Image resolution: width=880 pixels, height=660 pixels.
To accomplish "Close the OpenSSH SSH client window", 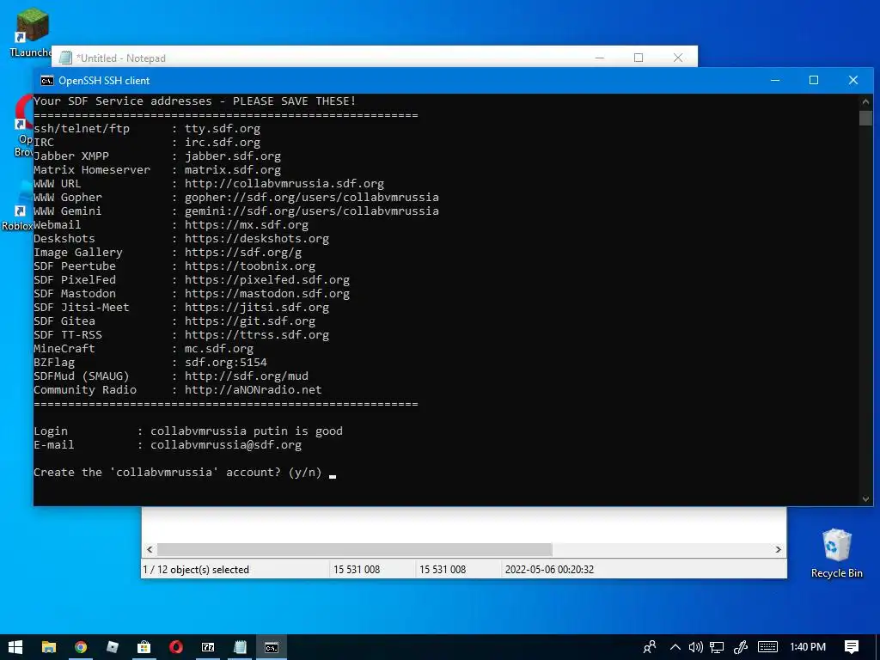I will tap(853, 80).
